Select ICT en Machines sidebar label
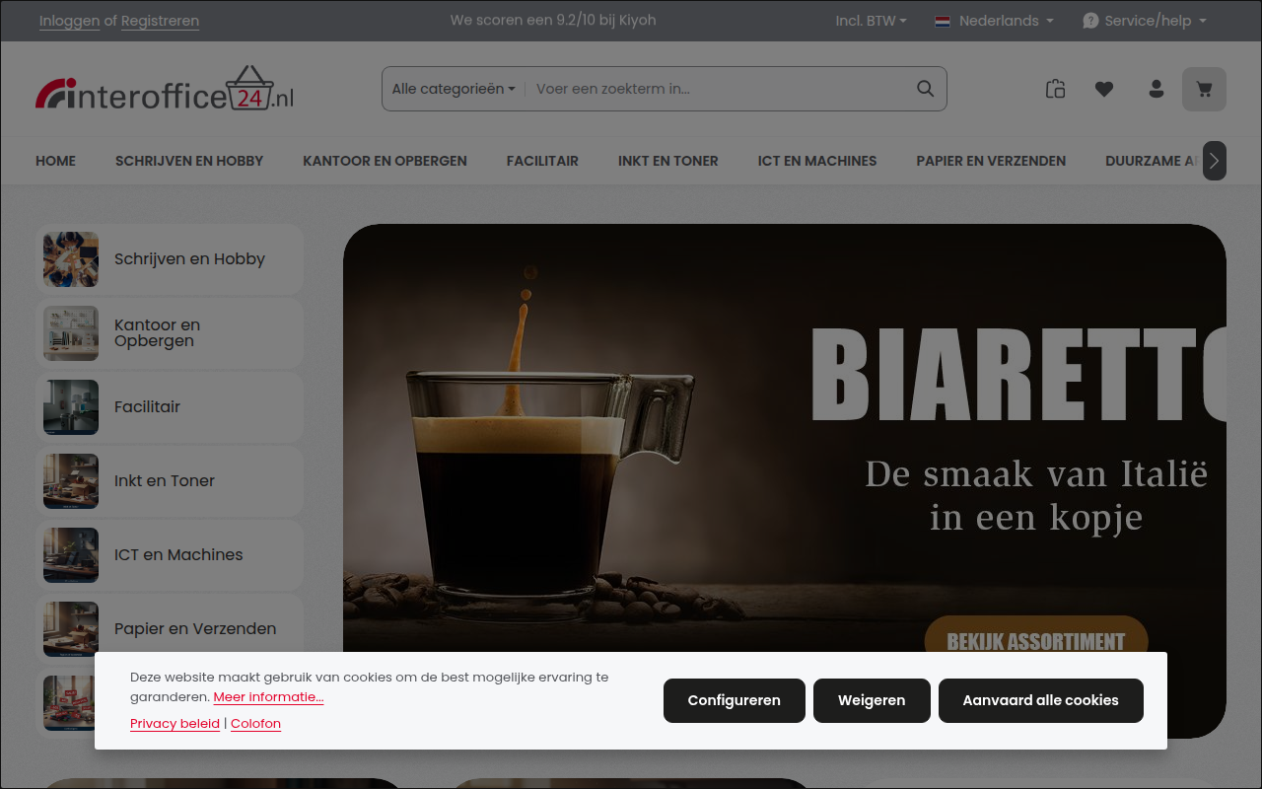The height and width of the screenshot is (789, 1262). [178, 555]
